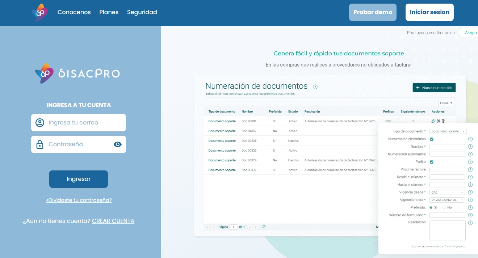Open Conocenos menu item

click(74, 12)
